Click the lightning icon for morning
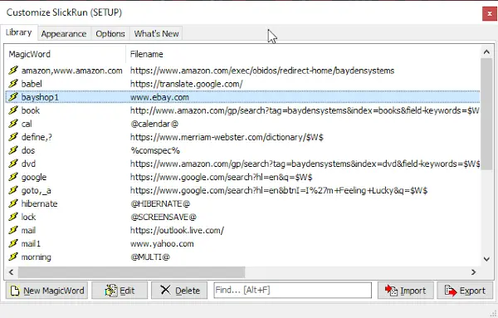The height and width of the screenshot is (318, 498). [x=13, y=257]
